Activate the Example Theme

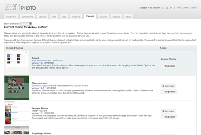tap(168, 111)
